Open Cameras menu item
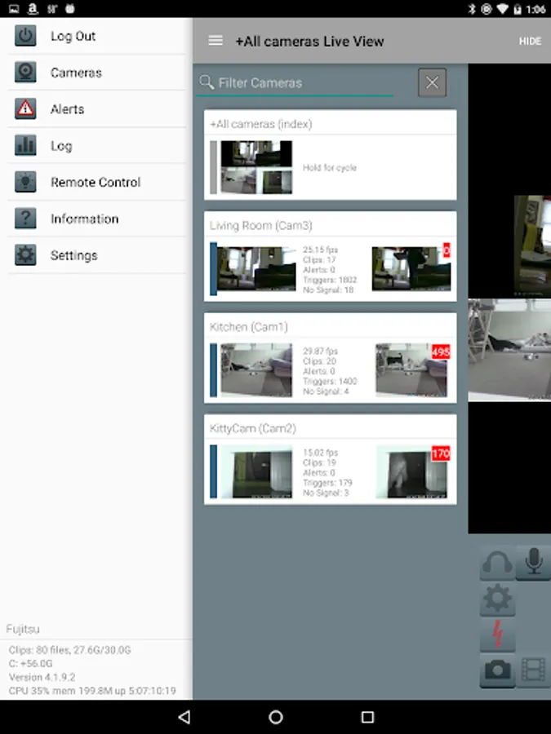The height and width of the screenshot is (734, 551). [x=97, y=73]
